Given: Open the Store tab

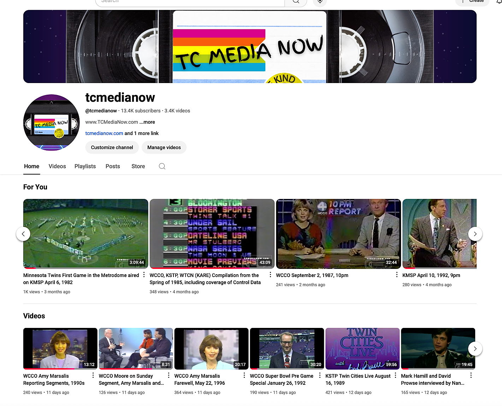Looking at the screenshot, I should [x=138, y=166].
